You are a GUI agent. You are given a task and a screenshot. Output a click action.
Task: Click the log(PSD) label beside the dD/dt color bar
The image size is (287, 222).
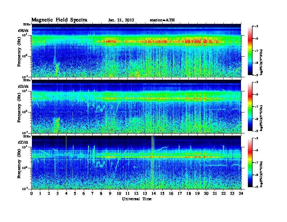[x=261, y=118]
